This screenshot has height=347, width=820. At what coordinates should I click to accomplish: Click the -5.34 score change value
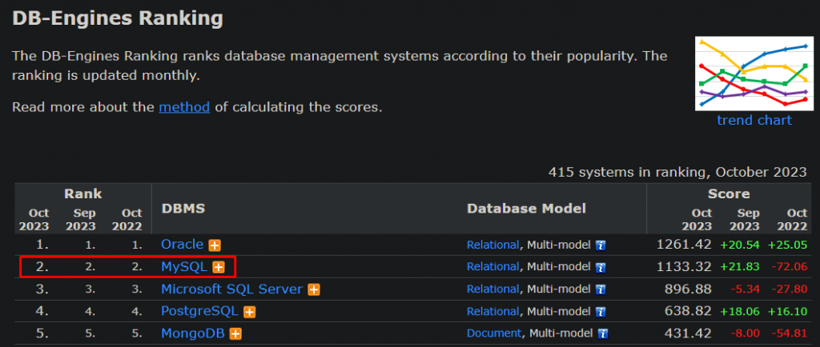(x=745, y=289)
